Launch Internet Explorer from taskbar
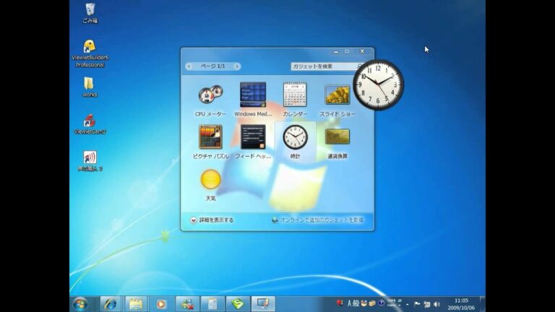This screenshot has width=555, height=312. (111, 304)
